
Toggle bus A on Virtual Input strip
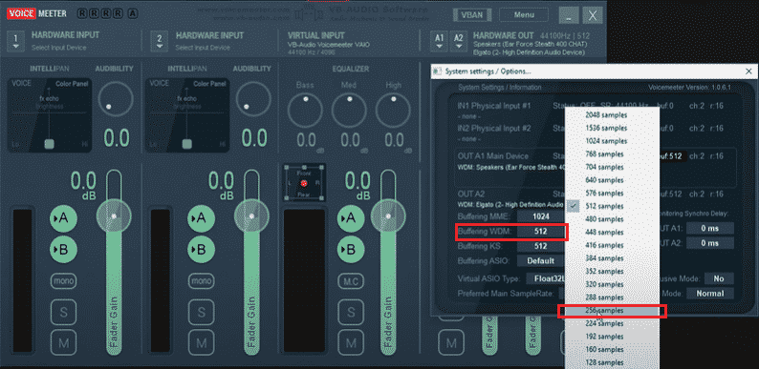pos(351,218)
